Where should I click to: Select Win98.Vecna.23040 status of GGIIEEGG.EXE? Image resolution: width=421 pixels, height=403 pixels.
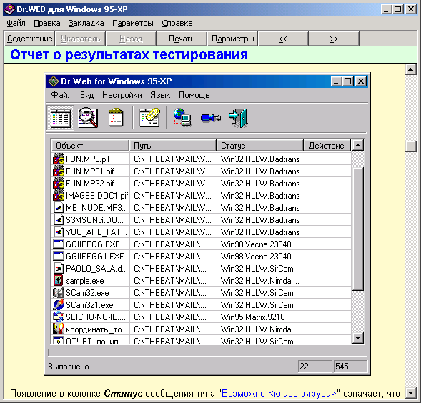tap(260, 244)
